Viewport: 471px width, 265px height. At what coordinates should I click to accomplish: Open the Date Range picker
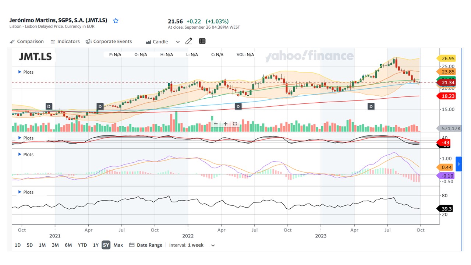pos(146,245)
